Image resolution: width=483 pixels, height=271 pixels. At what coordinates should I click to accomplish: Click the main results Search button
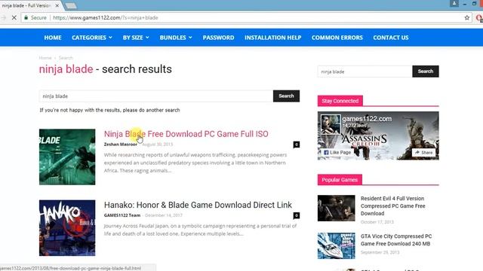tap(286, 96)
